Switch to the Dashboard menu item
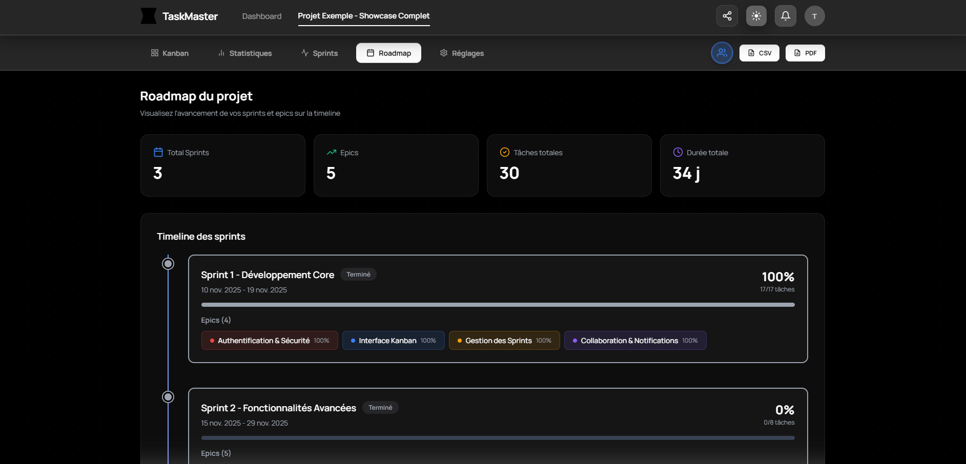 pyautogui.click(x=261, y=16)
